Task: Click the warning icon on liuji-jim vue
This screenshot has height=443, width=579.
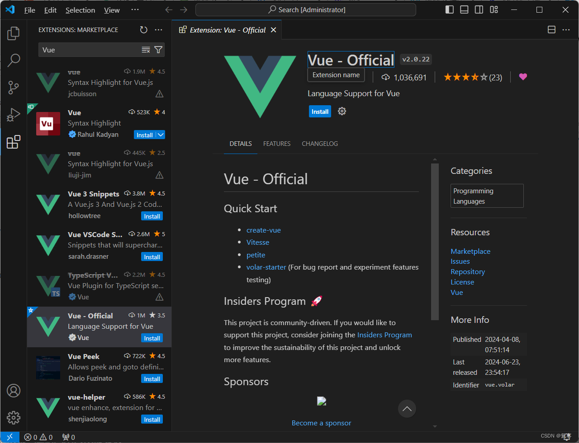Action: (x=160, y=175)
